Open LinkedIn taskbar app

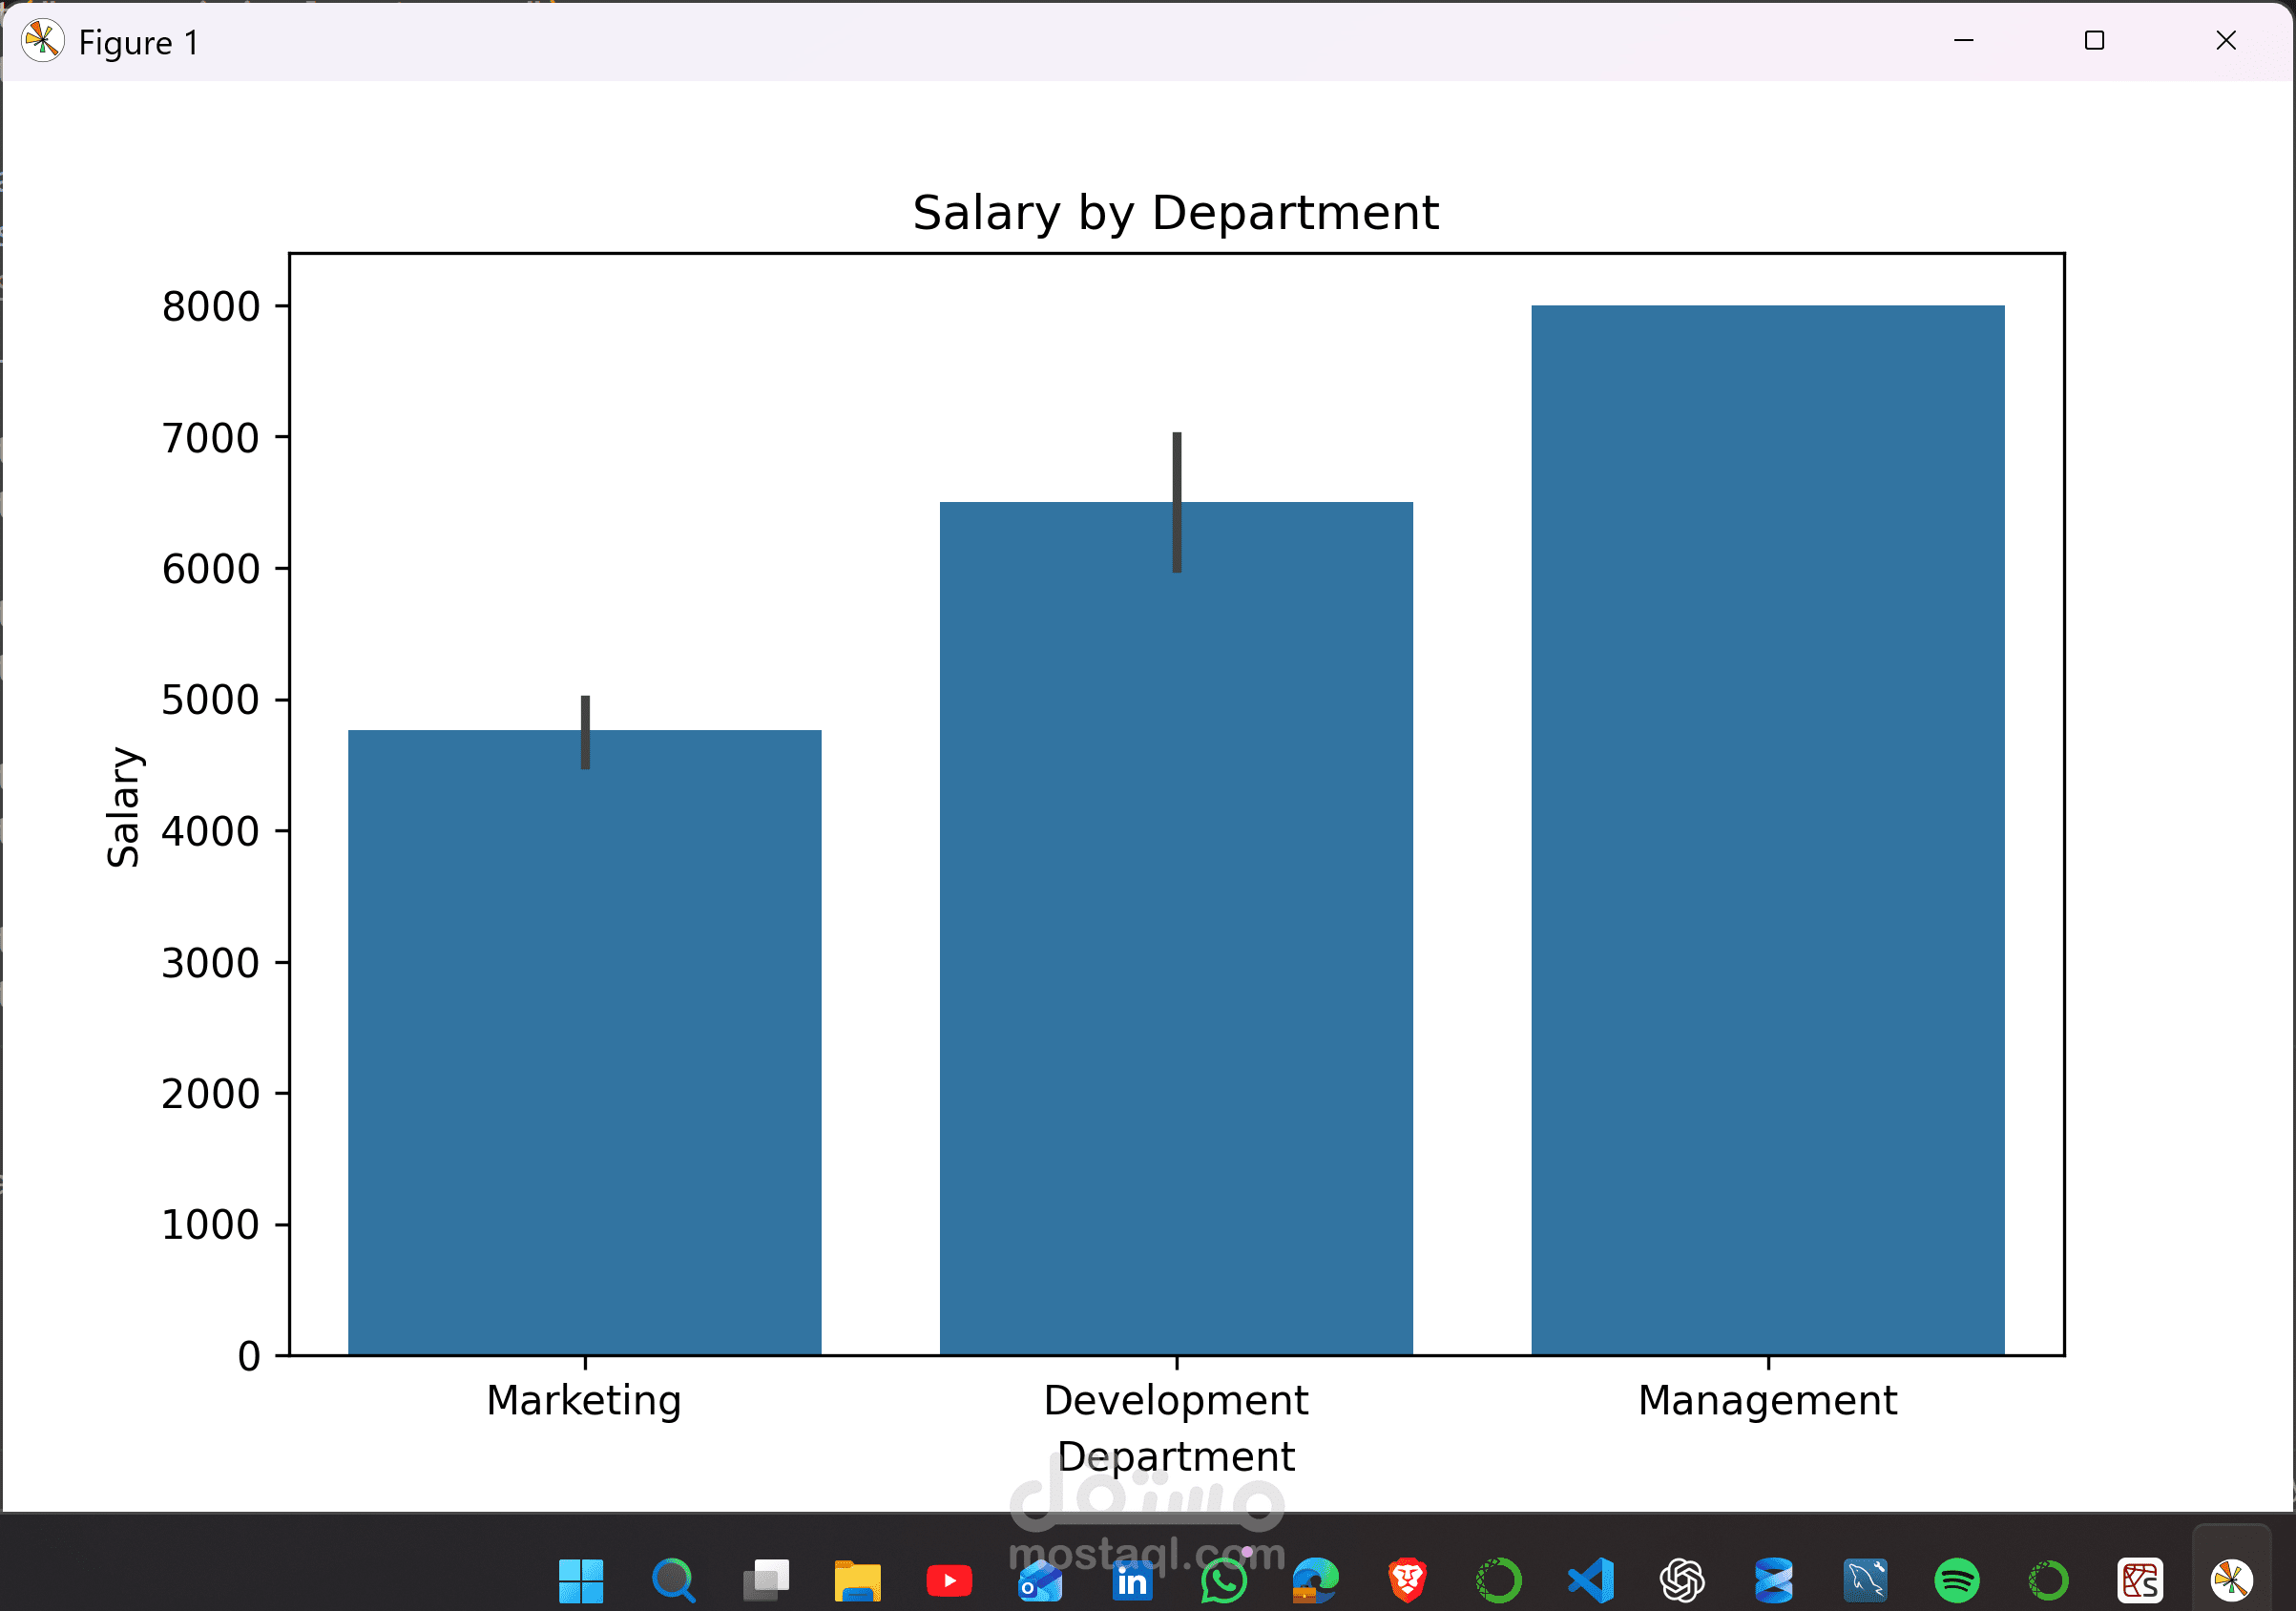click(1132, 1582)
